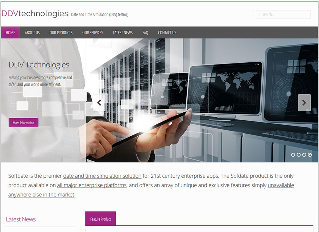Open the Our Services menu
319x232 pixels.
pos(92,33)
